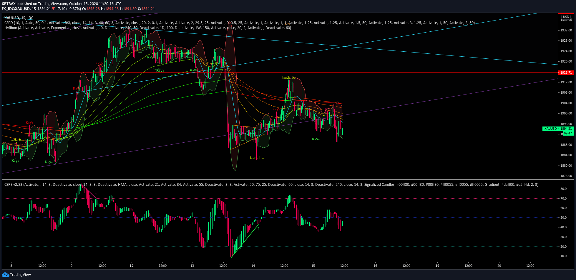The image size is (576, 280).
Task: Click the 1912.00 price axis value
Action: [x=566, y=82]
